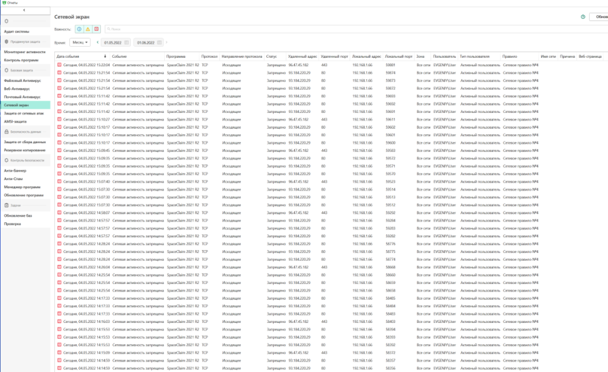
Task: Select the highlighted Сетевой экран sidebar item
Action: [25, 105]
